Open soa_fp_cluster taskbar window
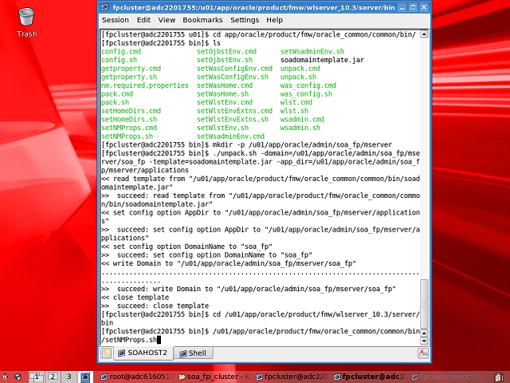The height and width of the screenshot is (383, 510). click(214, 377)
